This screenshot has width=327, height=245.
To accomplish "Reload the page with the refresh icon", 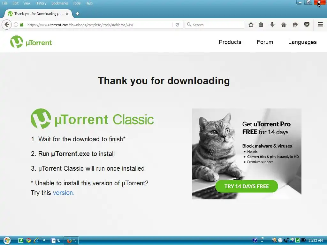I will click(x=178, y=25).
